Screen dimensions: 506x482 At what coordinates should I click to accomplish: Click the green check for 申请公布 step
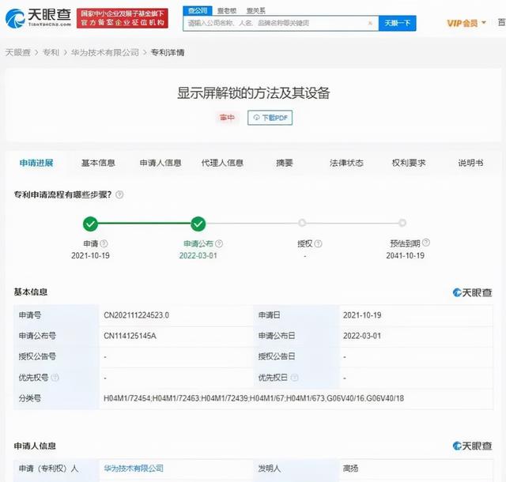(198, 224)
